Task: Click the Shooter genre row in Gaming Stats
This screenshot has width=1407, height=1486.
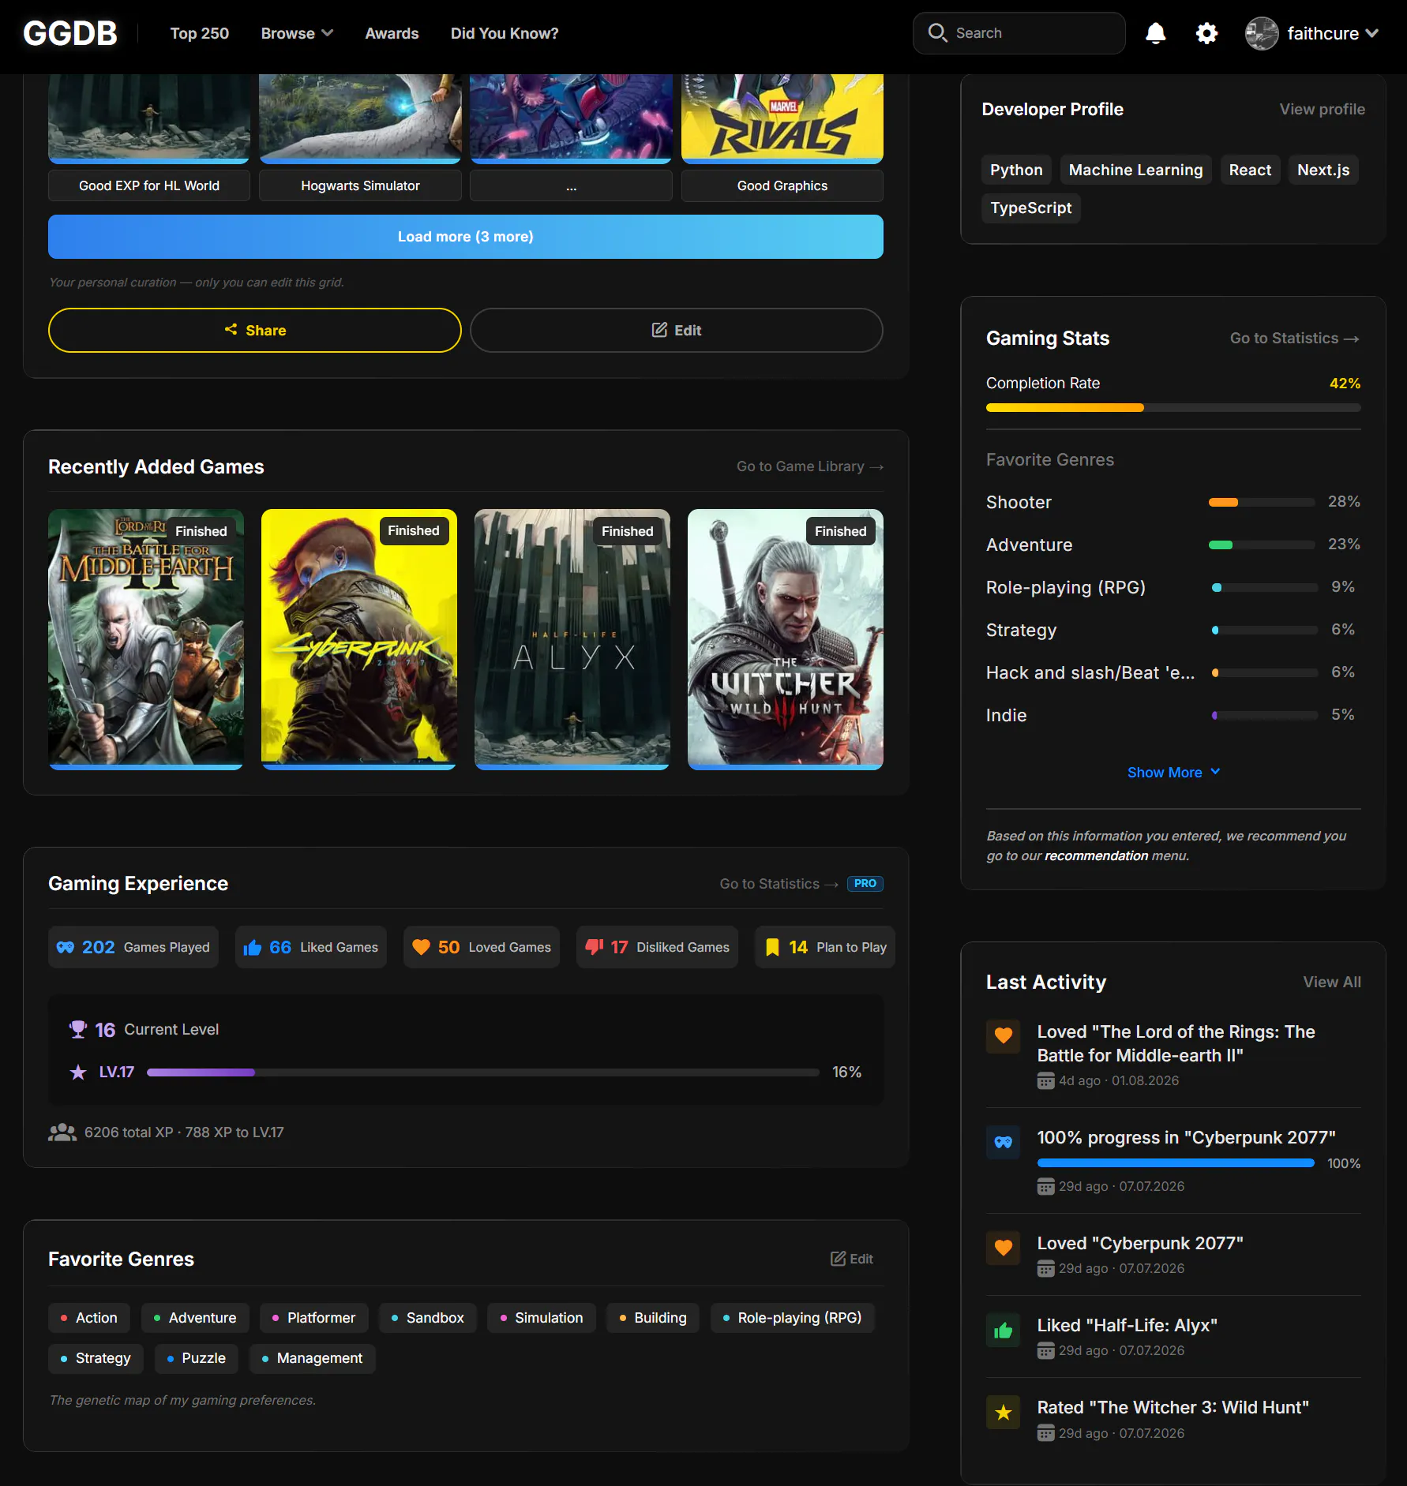Action: click(x=1173, y=502)
